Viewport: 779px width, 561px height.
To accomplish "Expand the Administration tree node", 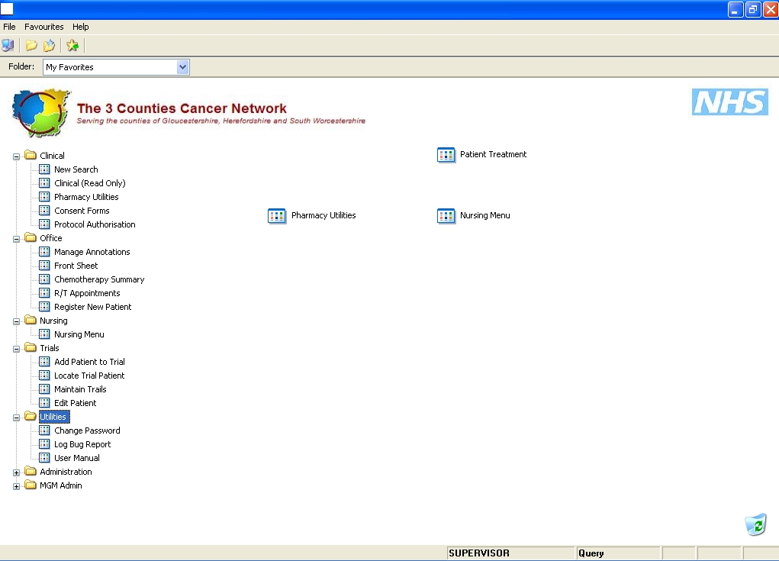I will pos(16,472).
